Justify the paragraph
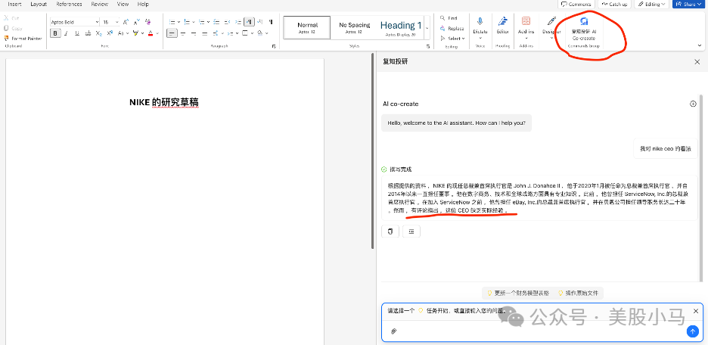Image resolution: width=708 pixels, height=345 pixels. 204,33
